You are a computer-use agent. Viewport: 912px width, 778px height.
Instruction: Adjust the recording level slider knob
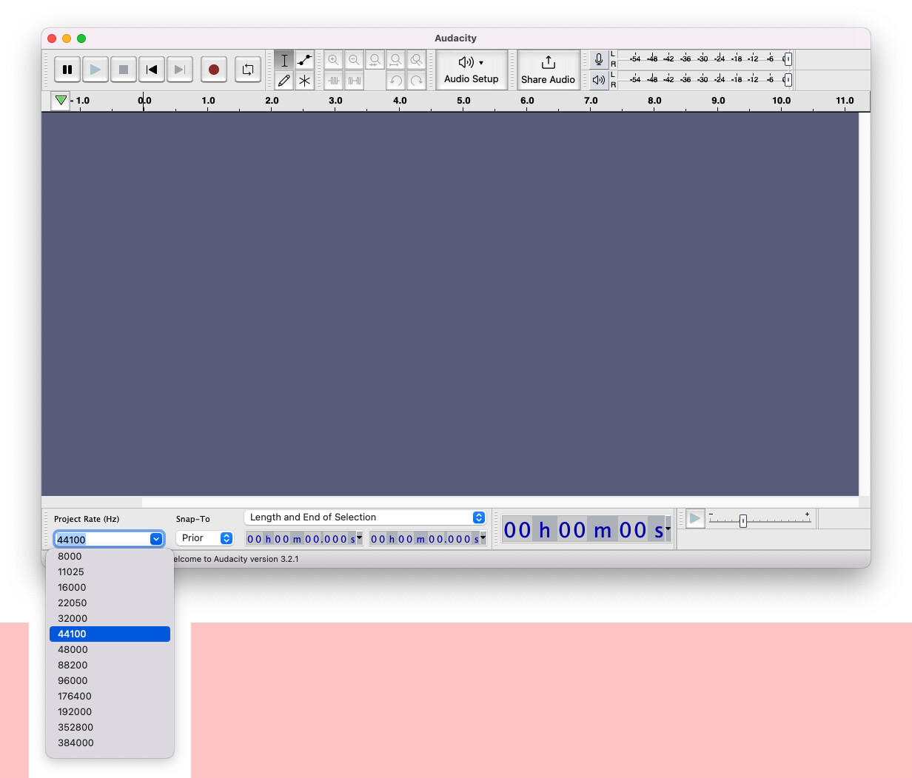click(788, 59)
